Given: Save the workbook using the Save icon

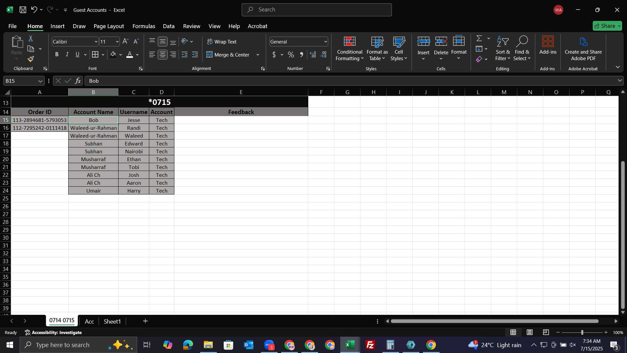Looking at the screenshot, I should click(23, 10).
